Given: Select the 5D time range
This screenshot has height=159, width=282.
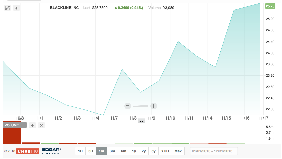Looking at the screenshot, I should tap(91, 151).
